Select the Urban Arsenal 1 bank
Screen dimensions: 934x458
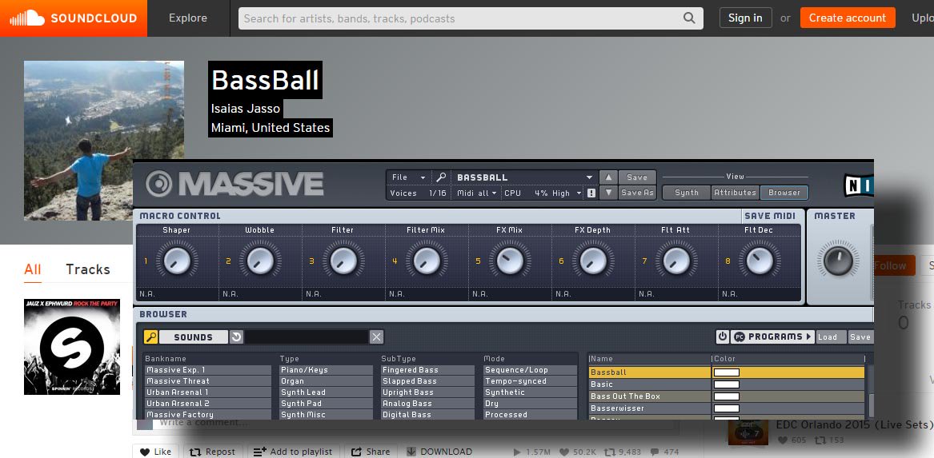pos(210,392)
